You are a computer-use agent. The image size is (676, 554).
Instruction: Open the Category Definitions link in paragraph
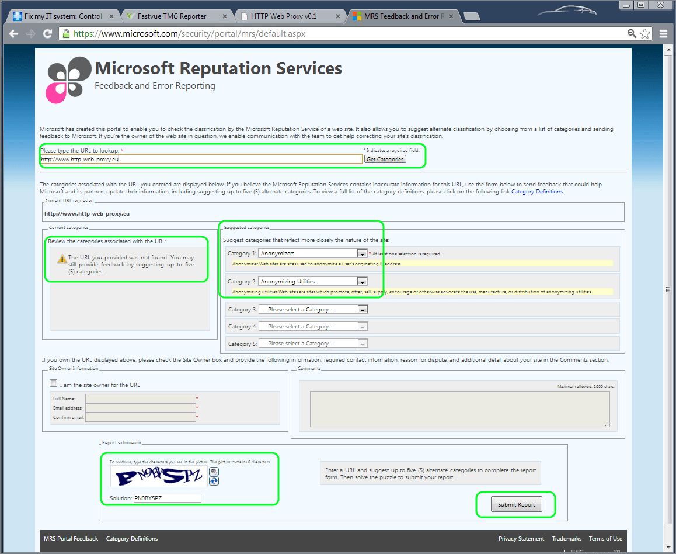pos(536,192)
